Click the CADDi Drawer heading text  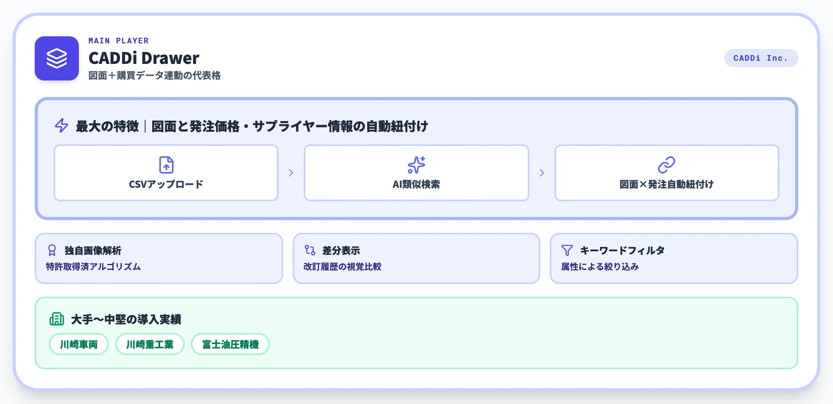[x=144, y=58]
